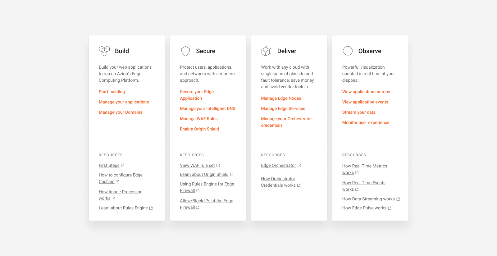Open Manage your applications link
Screen dimensions: 497x256
pos(124,102)
